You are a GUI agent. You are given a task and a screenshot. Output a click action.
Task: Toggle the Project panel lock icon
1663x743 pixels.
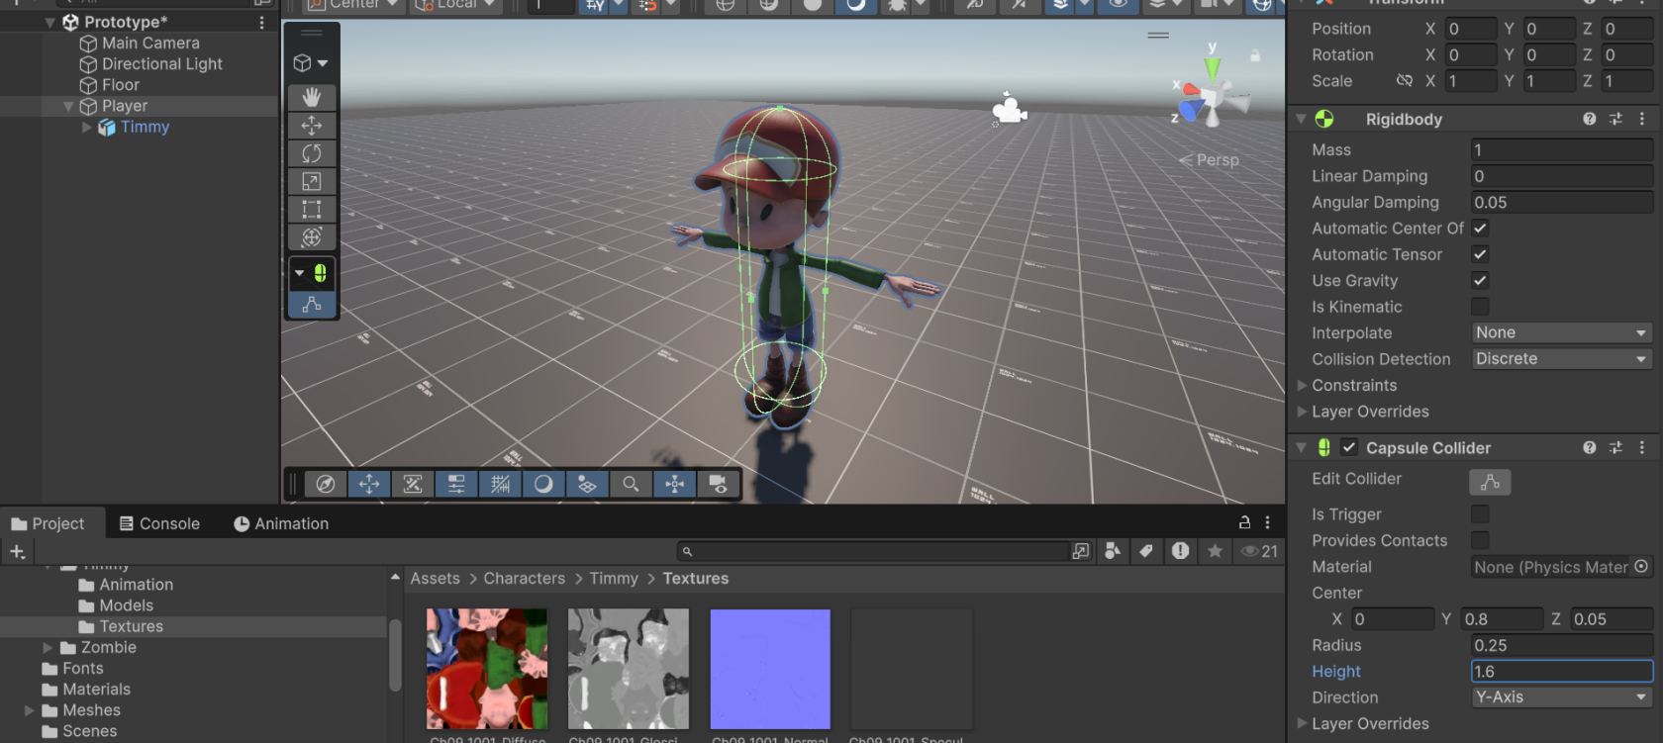tap(1244, 522)
